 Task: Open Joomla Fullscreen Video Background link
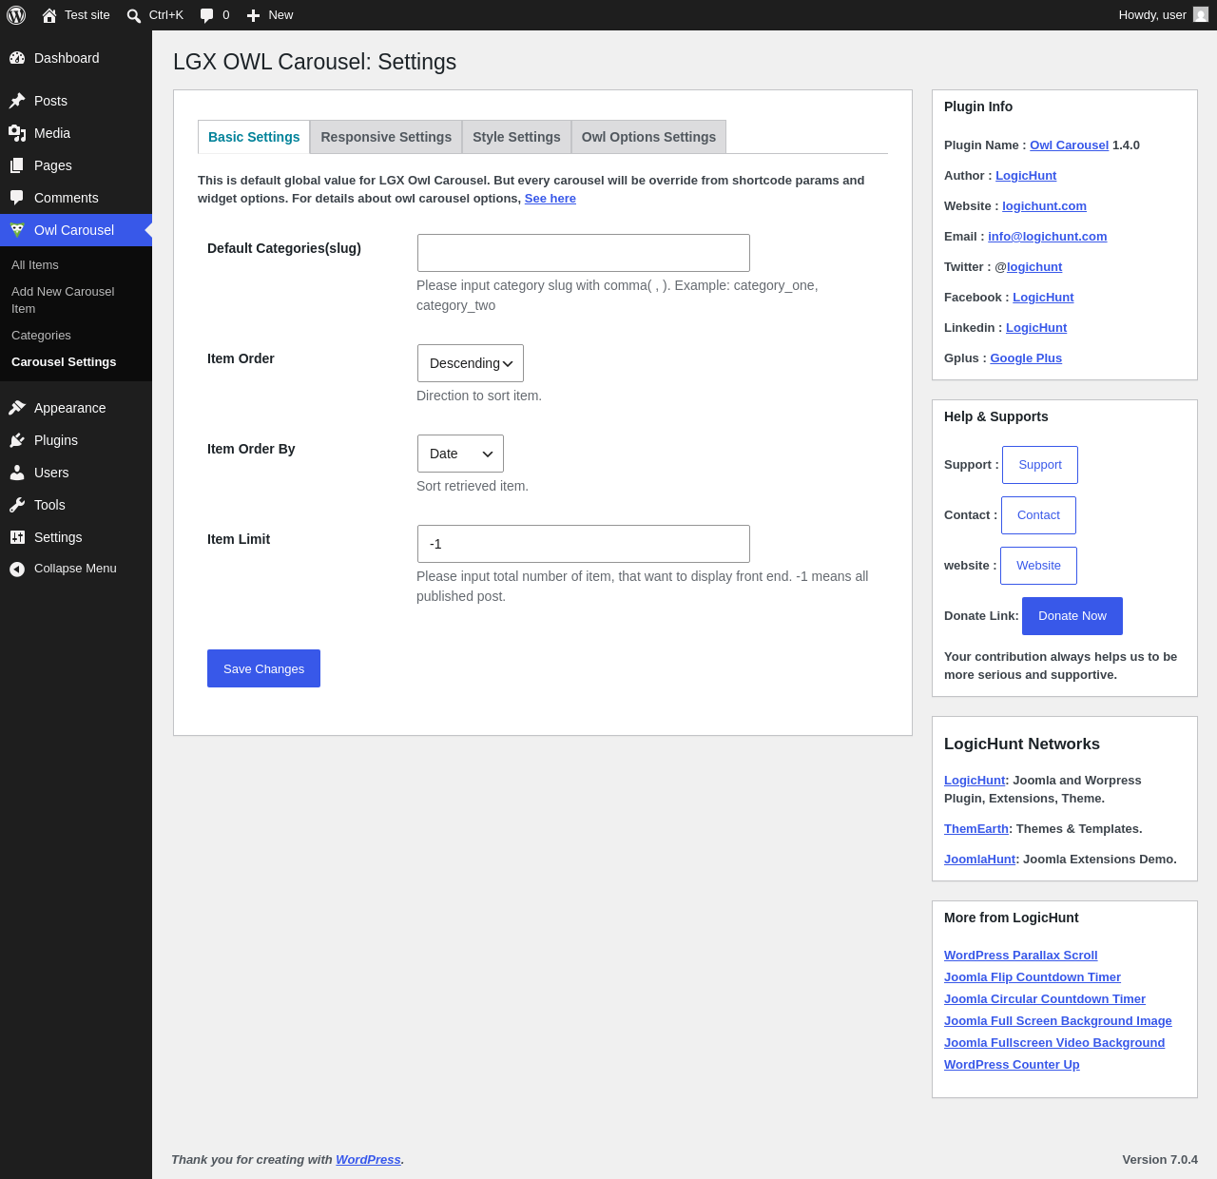(1054, 1043)
